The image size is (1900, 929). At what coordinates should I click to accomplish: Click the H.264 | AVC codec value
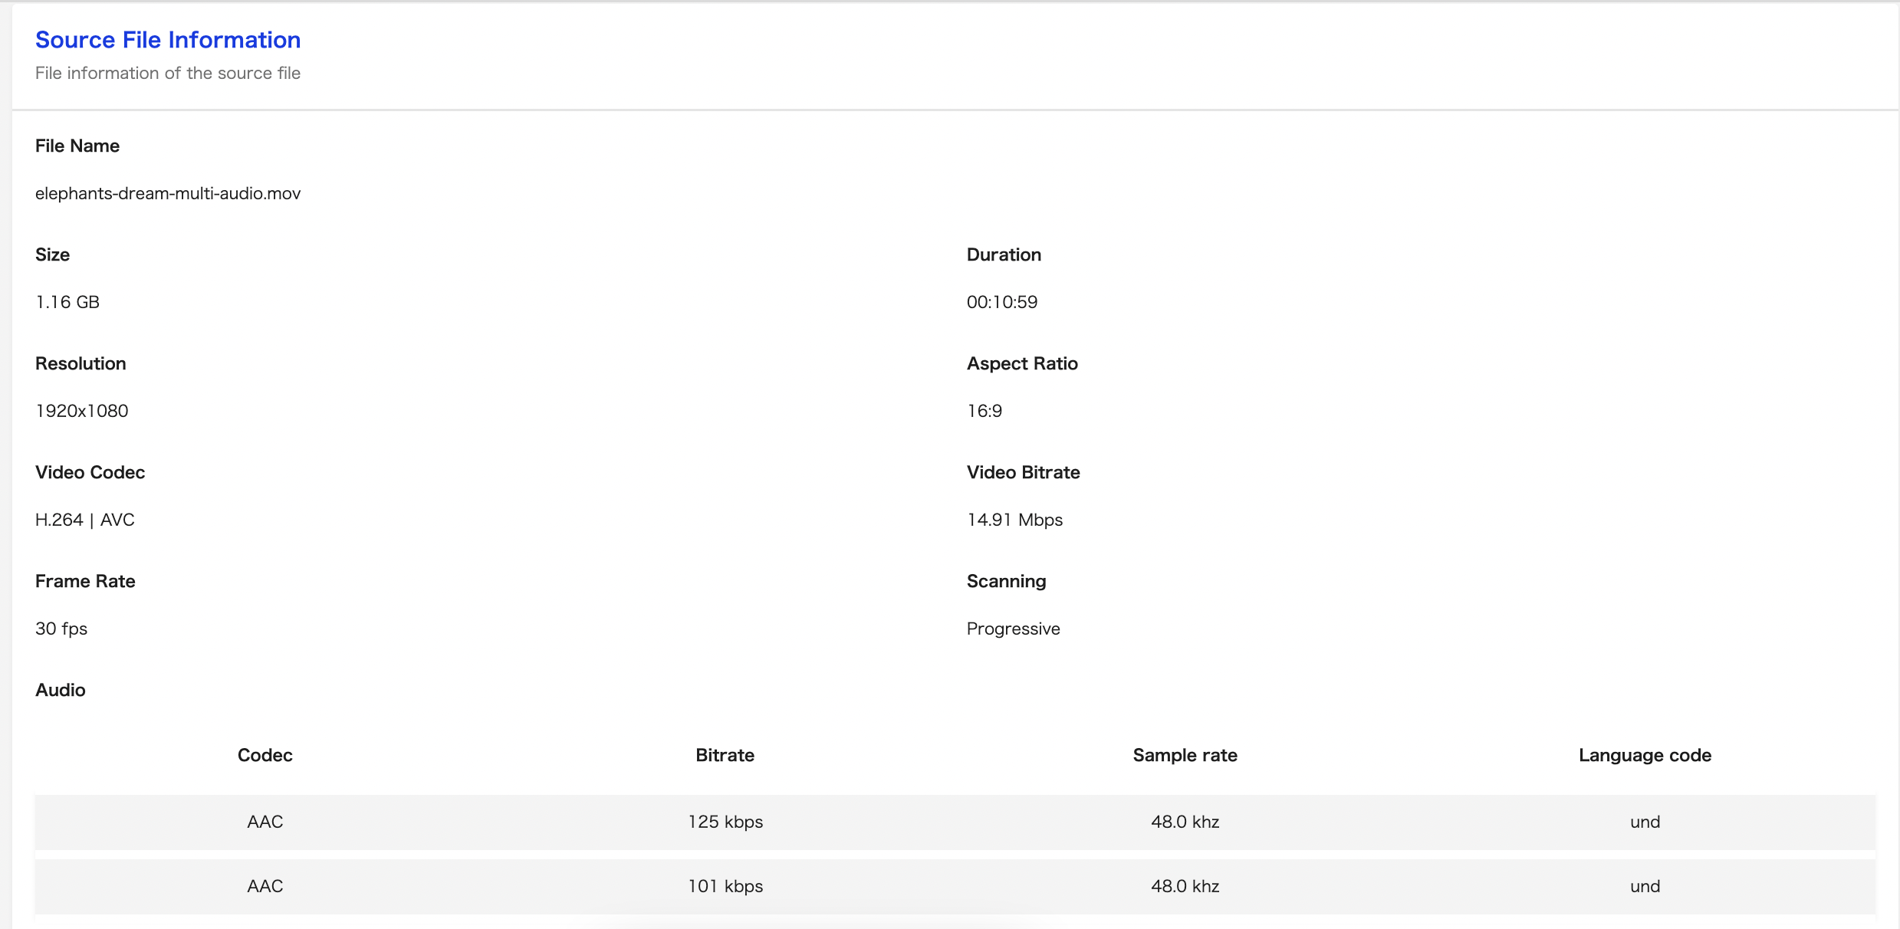coord(85,520)
